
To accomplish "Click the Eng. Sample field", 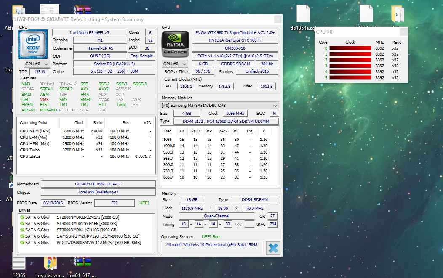I will click(141, 56).
